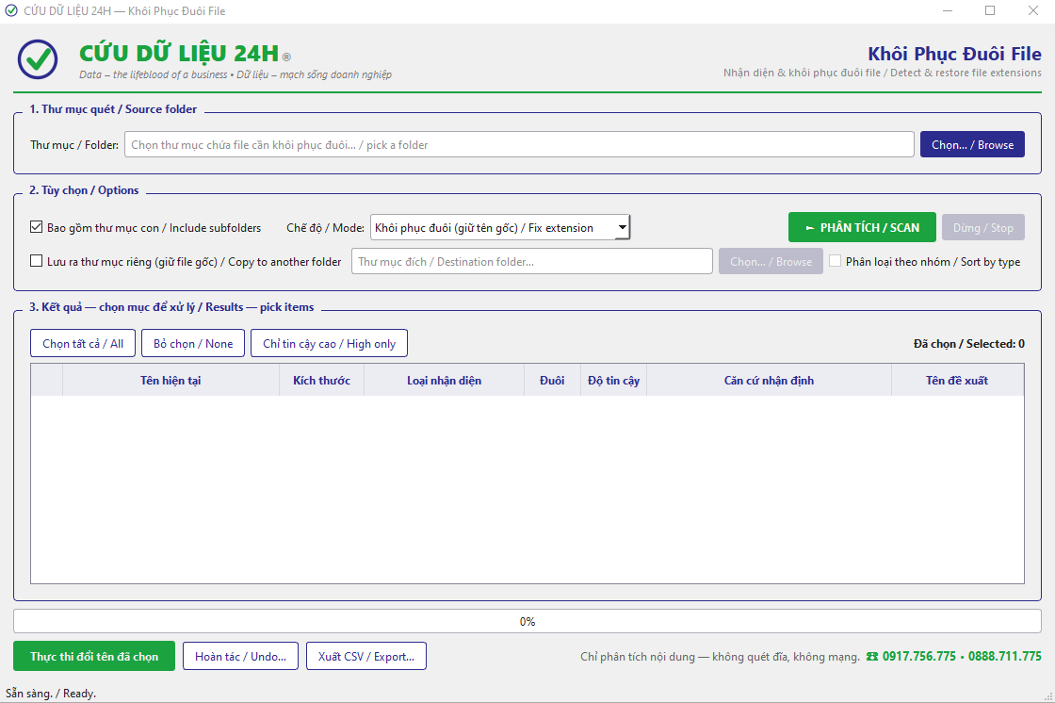
Task: Click Xuất CSV / Export button
Action: 366,657
